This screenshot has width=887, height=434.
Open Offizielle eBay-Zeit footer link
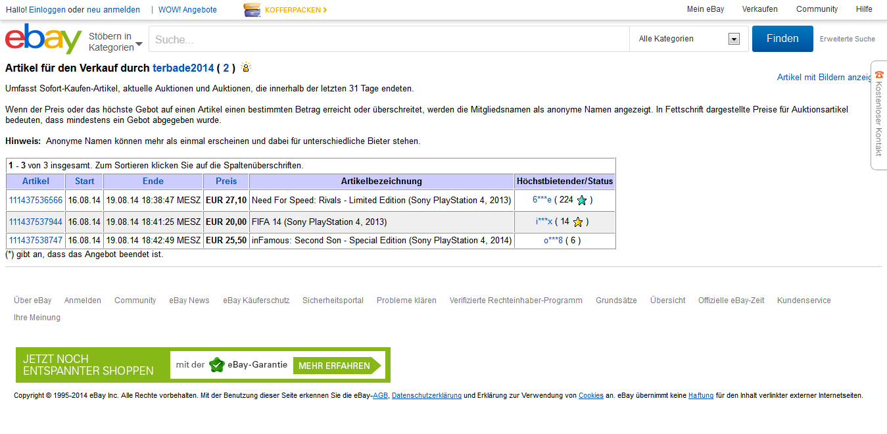point(731,301)
